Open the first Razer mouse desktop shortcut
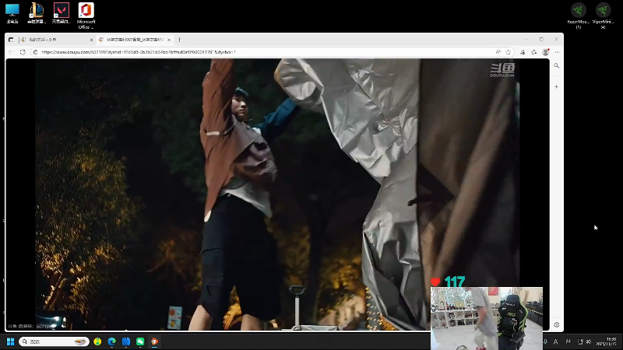 coord(578,16)
